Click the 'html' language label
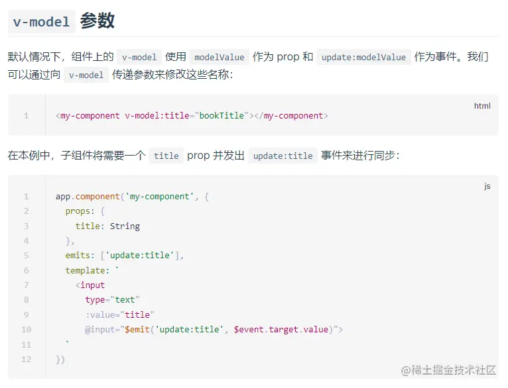The height and width of the screenshot is (388, 508). click(x=482, y=106)
